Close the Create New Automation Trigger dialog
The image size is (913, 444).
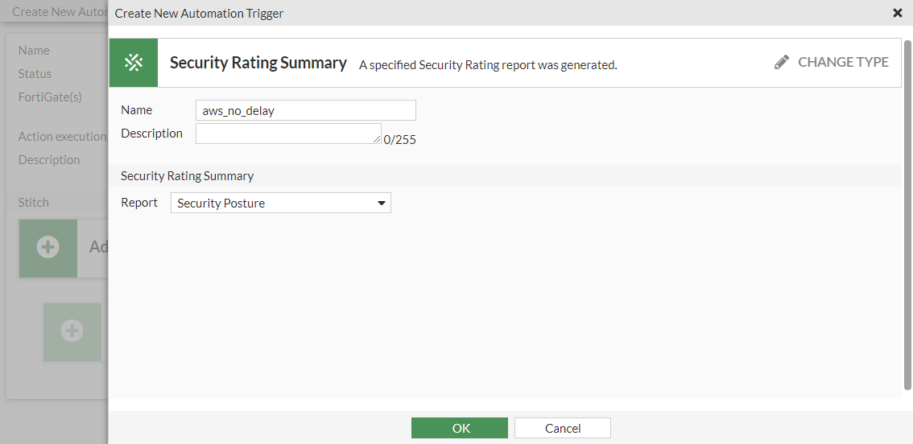pos(898,13)
